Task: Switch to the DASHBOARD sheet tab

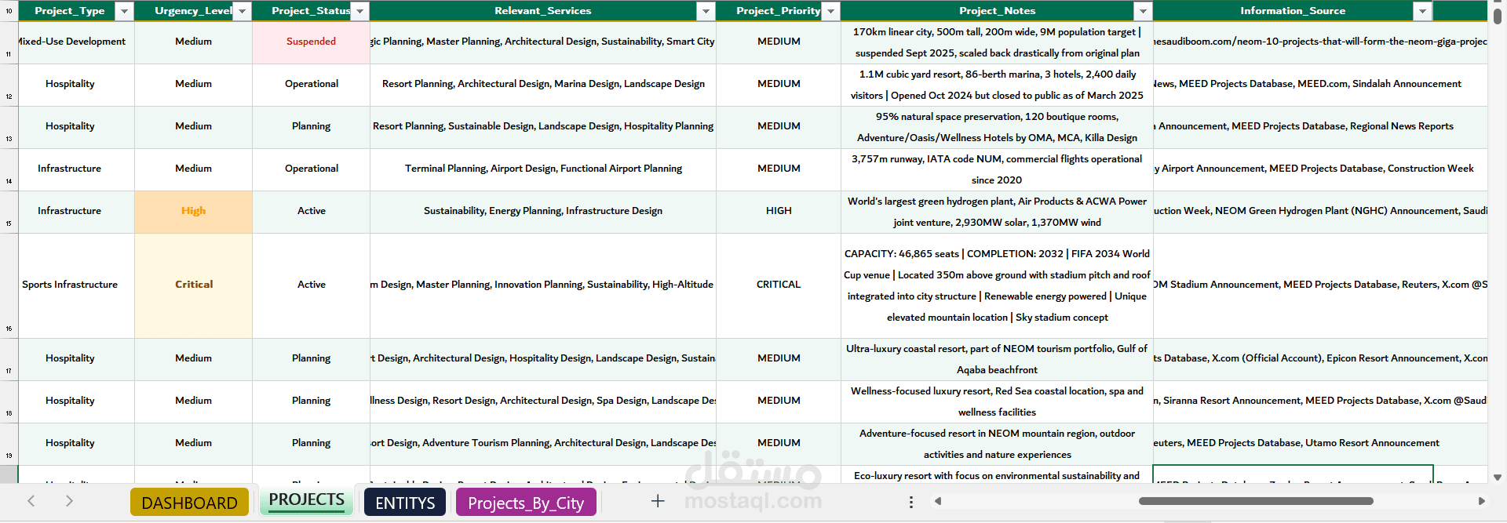Action: (189, 502)
